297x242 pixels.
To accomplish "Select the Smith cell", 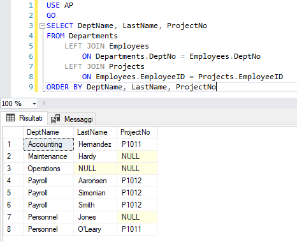I will click(95, 205).
